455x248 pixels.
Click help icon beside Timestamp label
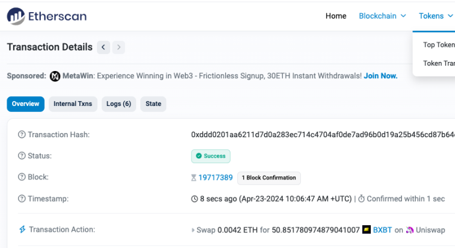[22, 199]
